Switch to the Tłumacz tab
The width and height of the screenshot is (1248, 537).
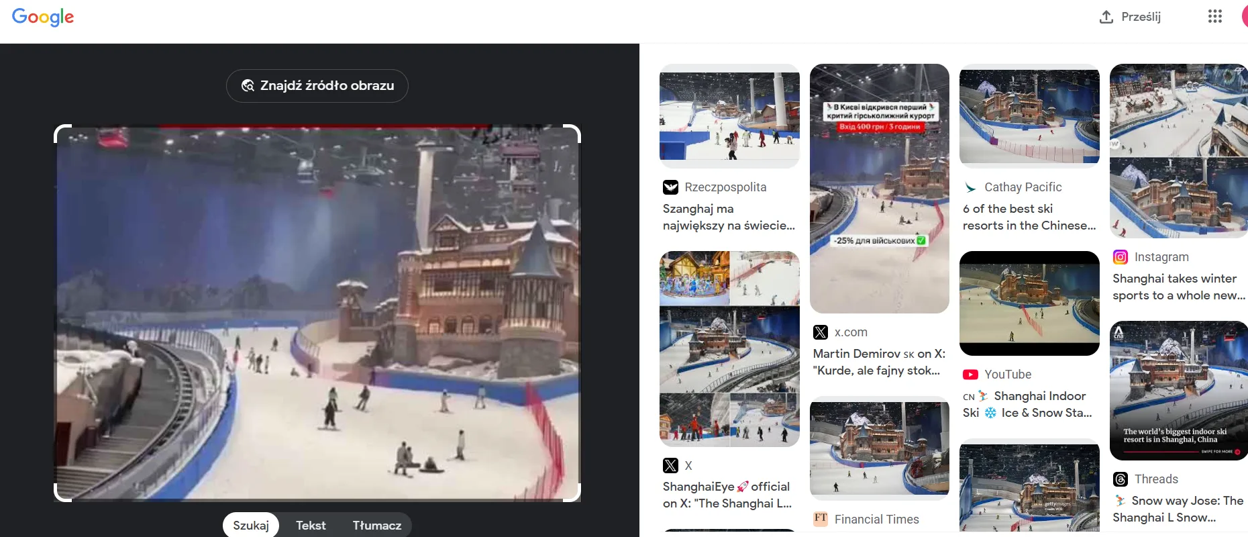(376, 526)
